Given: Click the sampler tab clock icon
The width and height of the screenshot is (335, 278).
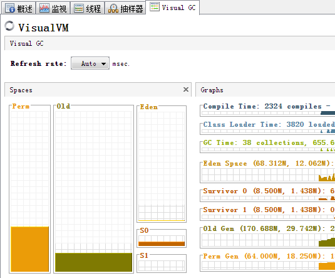Looking at the screenshot, I should (x=113, y=8).
